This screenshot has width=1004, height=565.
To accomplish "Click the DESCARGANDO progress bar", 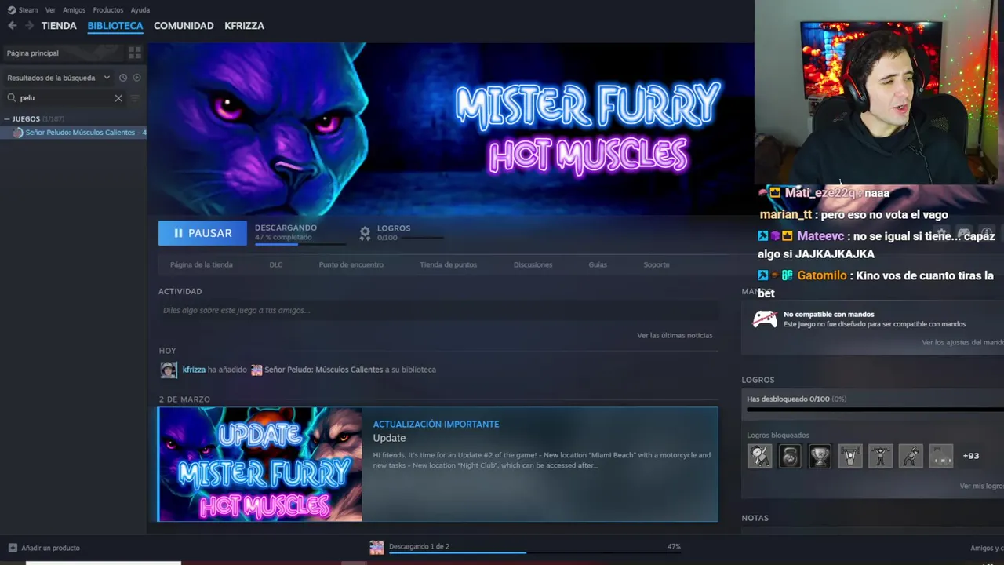I will click(300, 244).
